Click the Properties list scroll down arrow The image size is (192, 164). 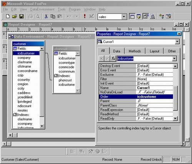click(175, 119)
